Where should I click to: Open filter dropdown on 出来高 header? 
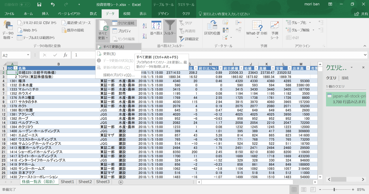(308, 69)
